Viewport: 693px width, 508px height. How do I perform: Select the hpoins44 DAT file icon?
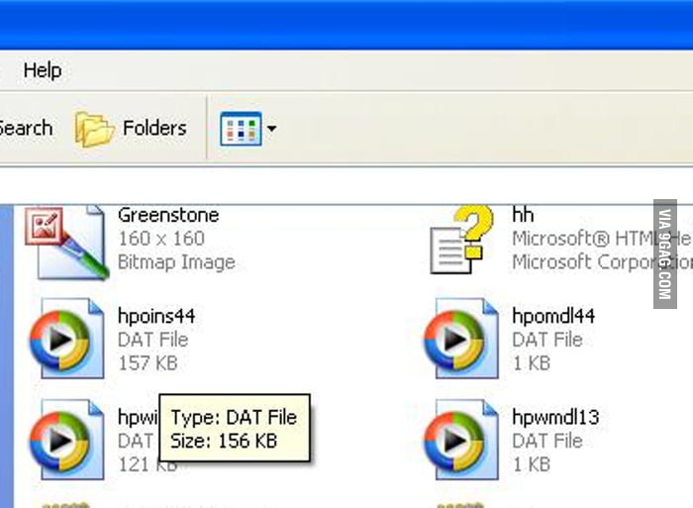point(66,339)
